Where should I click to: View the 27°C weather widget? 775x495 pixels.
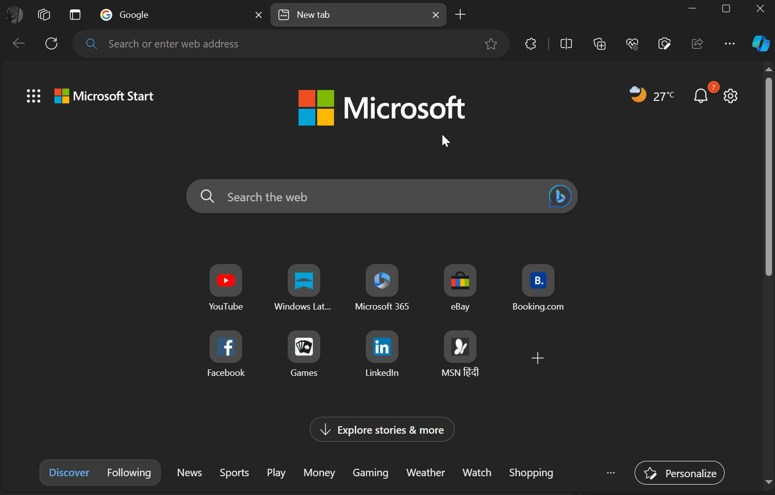tap(652, 95)
